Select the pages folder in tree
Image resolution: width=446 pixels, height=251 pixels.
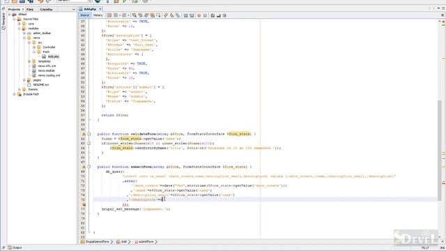coord(37,80)
